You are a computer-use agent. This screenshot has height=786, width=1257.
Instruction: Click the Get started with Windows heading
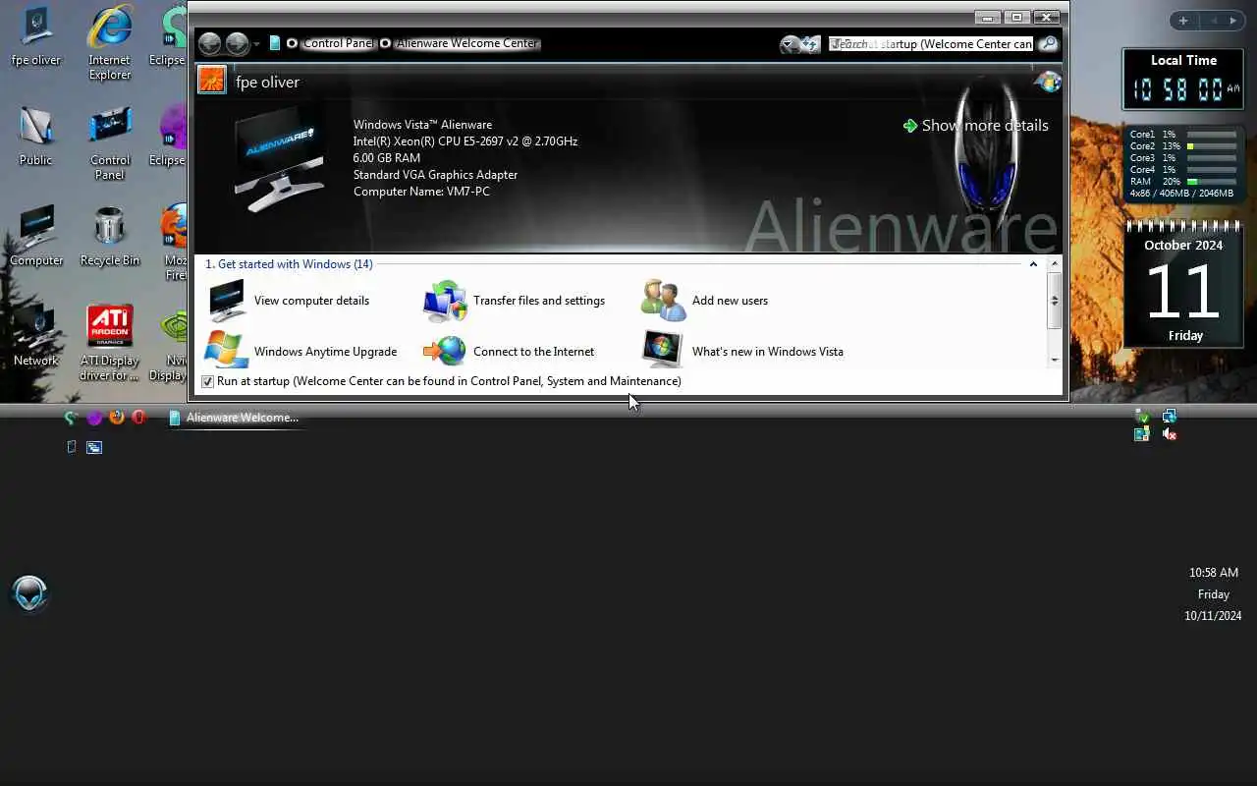pos(289,264)
